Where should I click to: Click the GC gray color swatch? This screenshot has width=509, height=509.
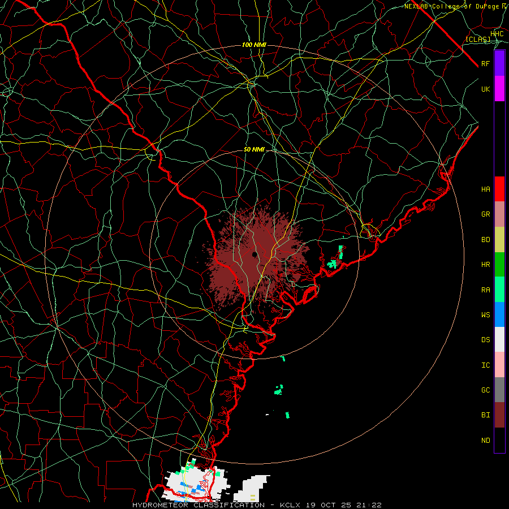[499, 390]
